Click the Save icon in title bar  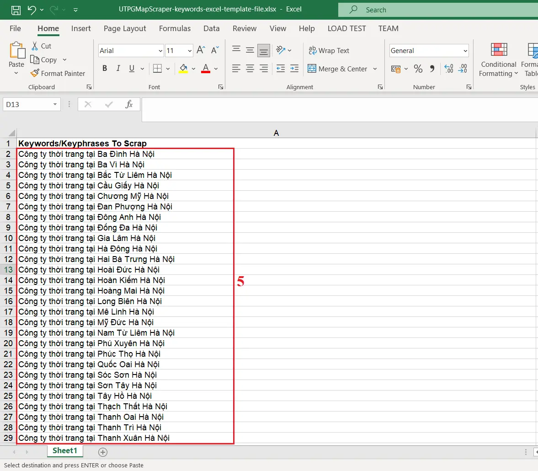(x=16, y=10)
